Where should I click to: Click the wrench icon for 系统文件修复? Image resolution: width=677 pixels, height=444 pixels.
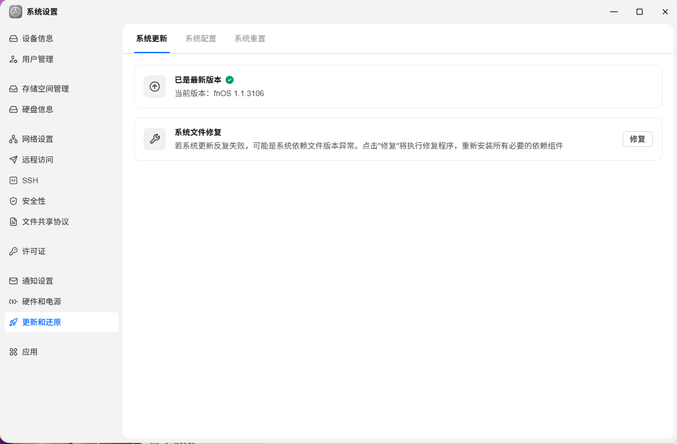click(x=155, y=139)
